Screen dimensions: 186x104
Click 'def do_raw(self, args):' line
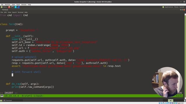23,84
